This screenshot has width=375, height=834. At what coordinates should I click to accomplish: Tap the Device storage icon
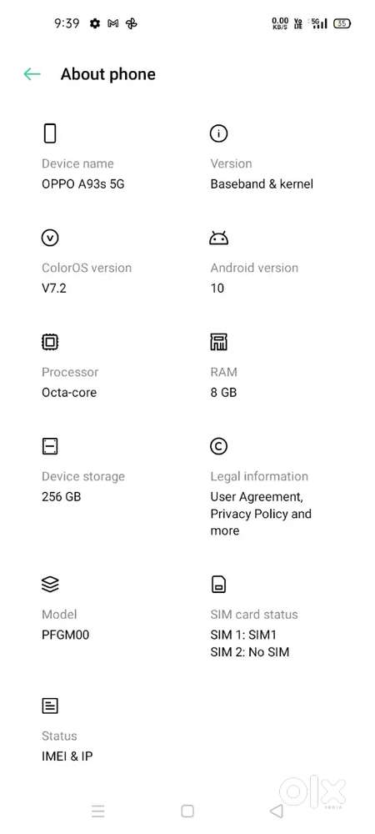pos(49,446)
